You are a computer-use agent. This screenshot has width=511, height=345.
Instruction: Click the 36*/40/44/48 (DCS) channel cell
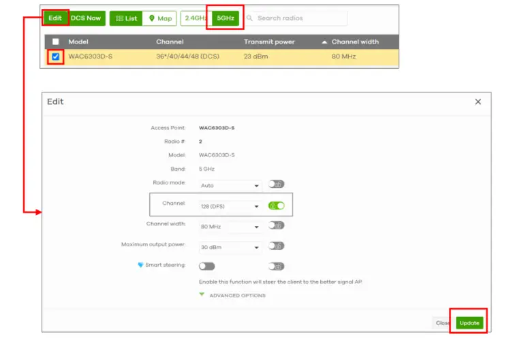pyautogui.click(x=188, y=56)
